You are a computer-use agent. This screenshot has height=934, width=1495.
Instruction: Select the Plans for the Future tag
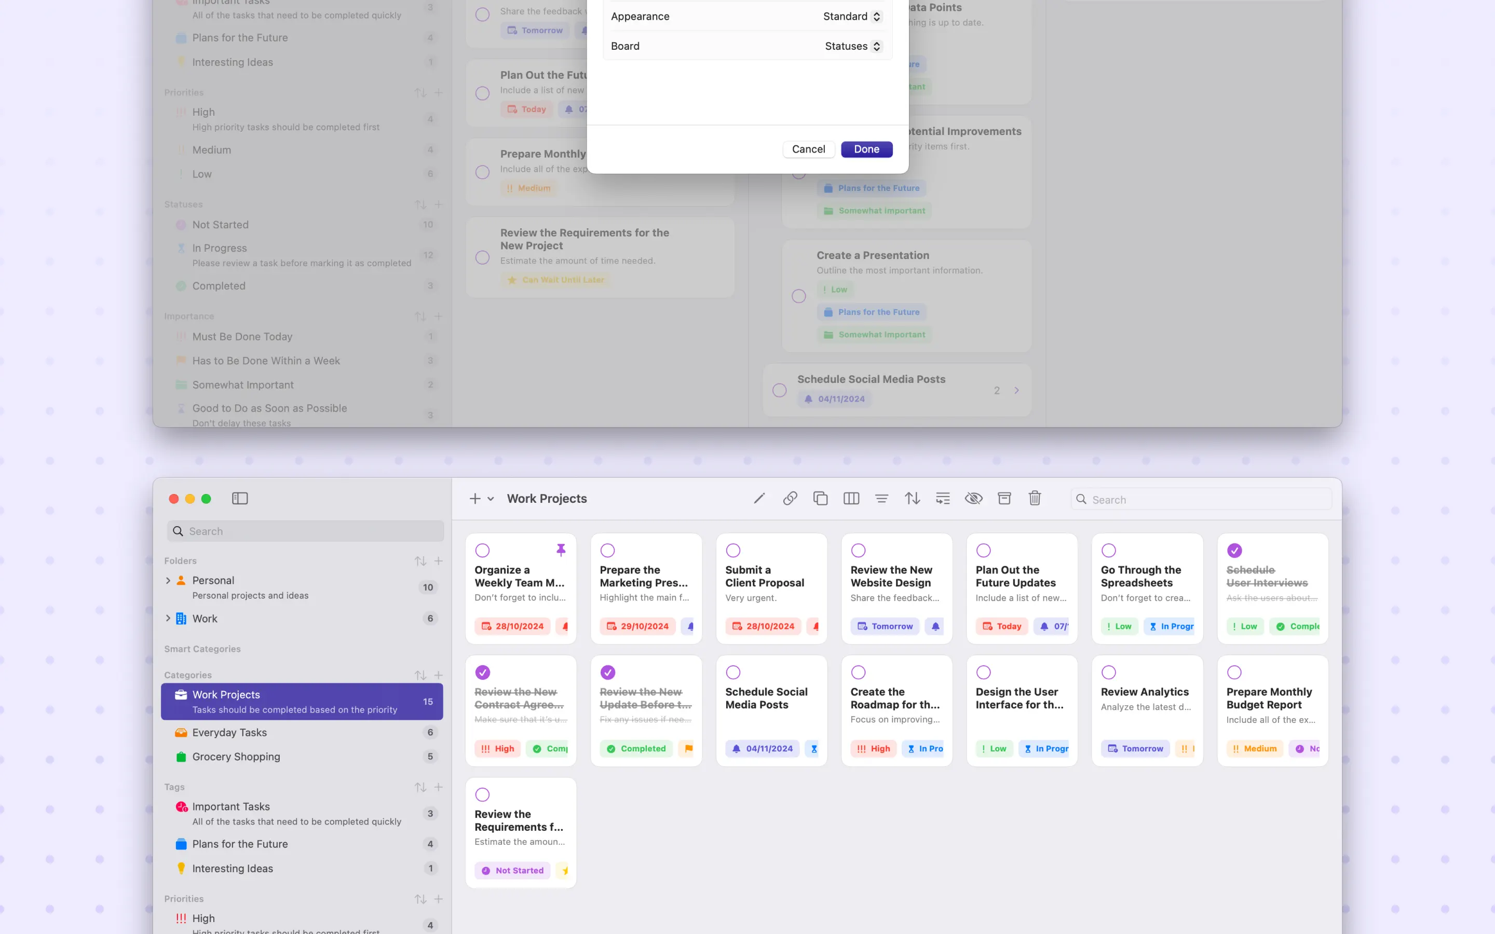coord(240,844)
